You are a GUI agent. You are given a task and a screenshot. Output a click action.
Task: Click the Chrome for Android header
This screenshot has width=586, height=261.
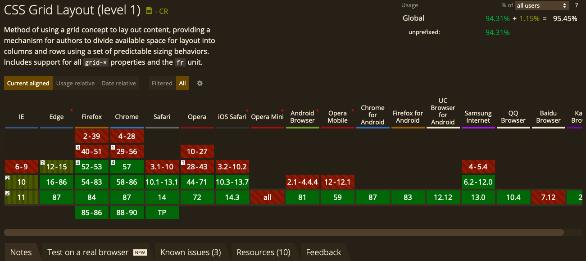[372, 115]
